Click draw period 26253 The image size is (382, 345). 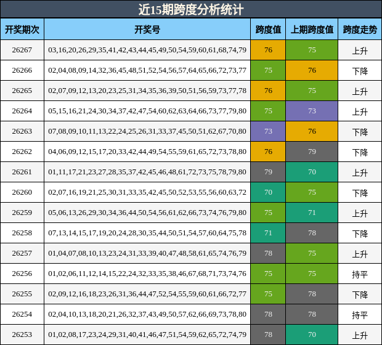(22, 335)
